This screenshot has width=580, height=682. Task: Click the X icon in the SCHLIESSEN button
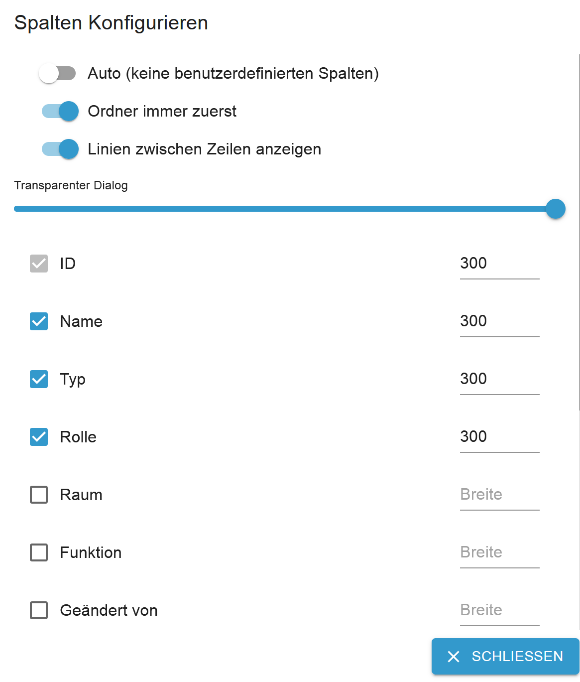[454, 657]
